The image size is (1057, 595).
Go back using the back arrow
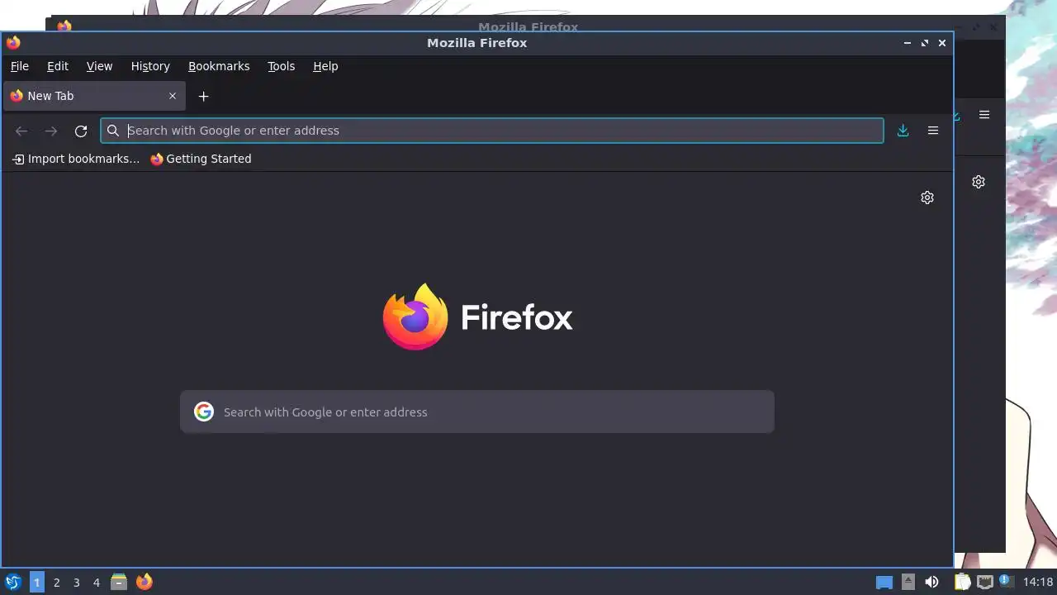click(21, 131)
